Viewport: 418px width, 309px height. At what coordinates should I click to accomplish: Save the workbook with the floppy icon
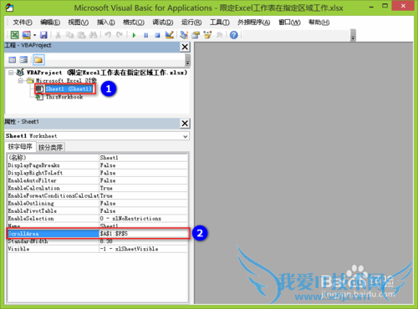43,35
